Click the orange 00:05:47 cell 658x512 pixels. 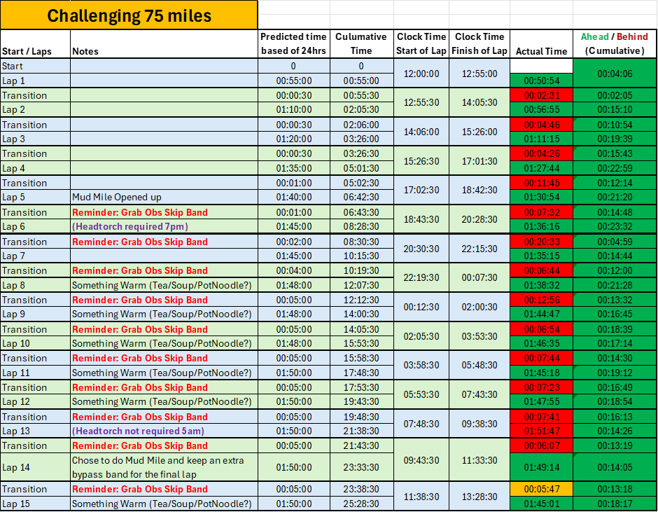541,489
